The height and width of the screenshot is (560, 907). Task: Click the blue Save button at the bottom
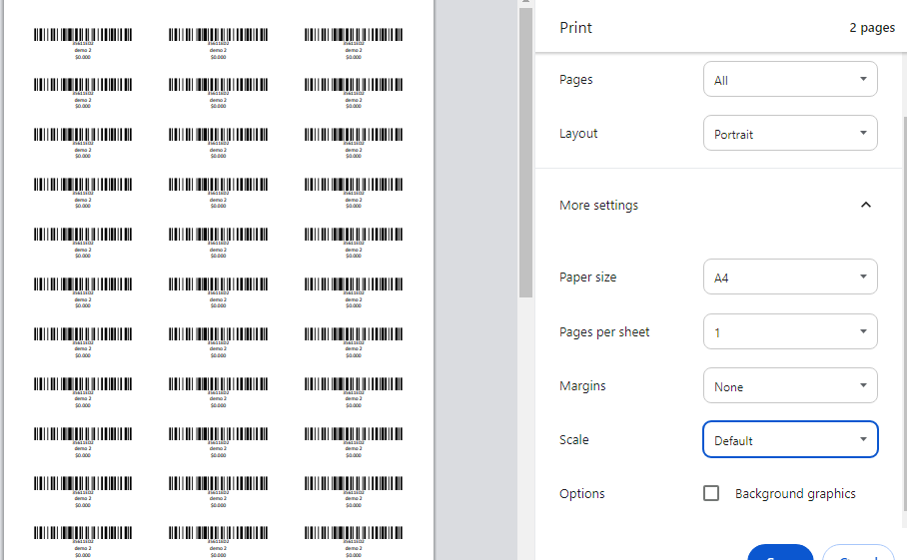tap(780, 552)
